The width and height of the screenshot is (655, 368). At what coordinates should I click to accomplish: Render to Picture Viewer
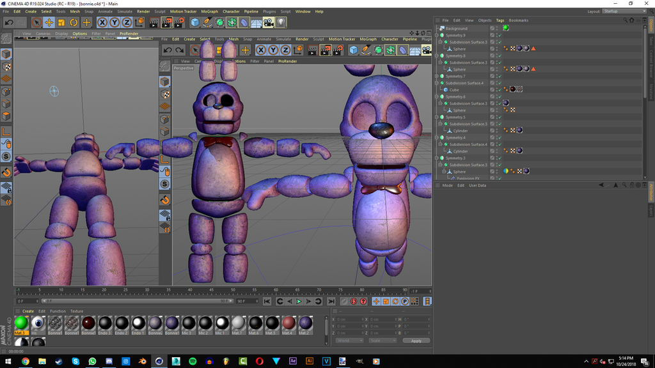click(x=166, y=22)
